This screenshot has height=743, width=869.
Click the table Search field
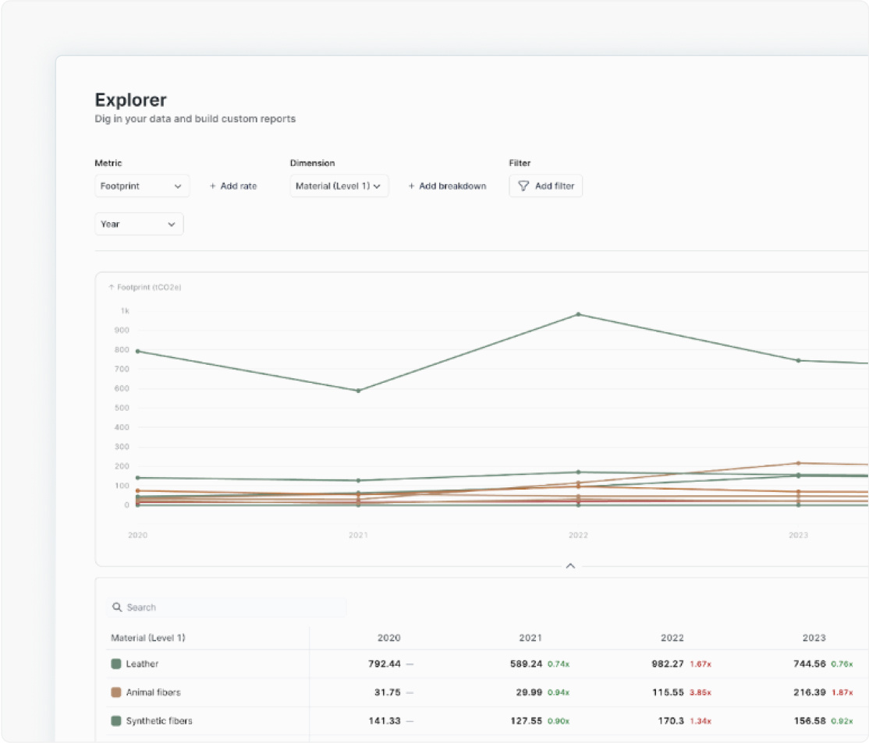pos(226,607)
